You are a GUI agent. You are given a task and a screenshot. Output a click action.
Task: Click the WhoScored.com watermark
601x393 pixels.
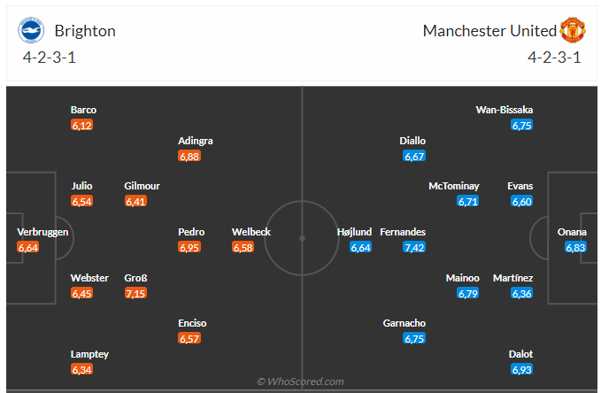[x=300, y=381]
